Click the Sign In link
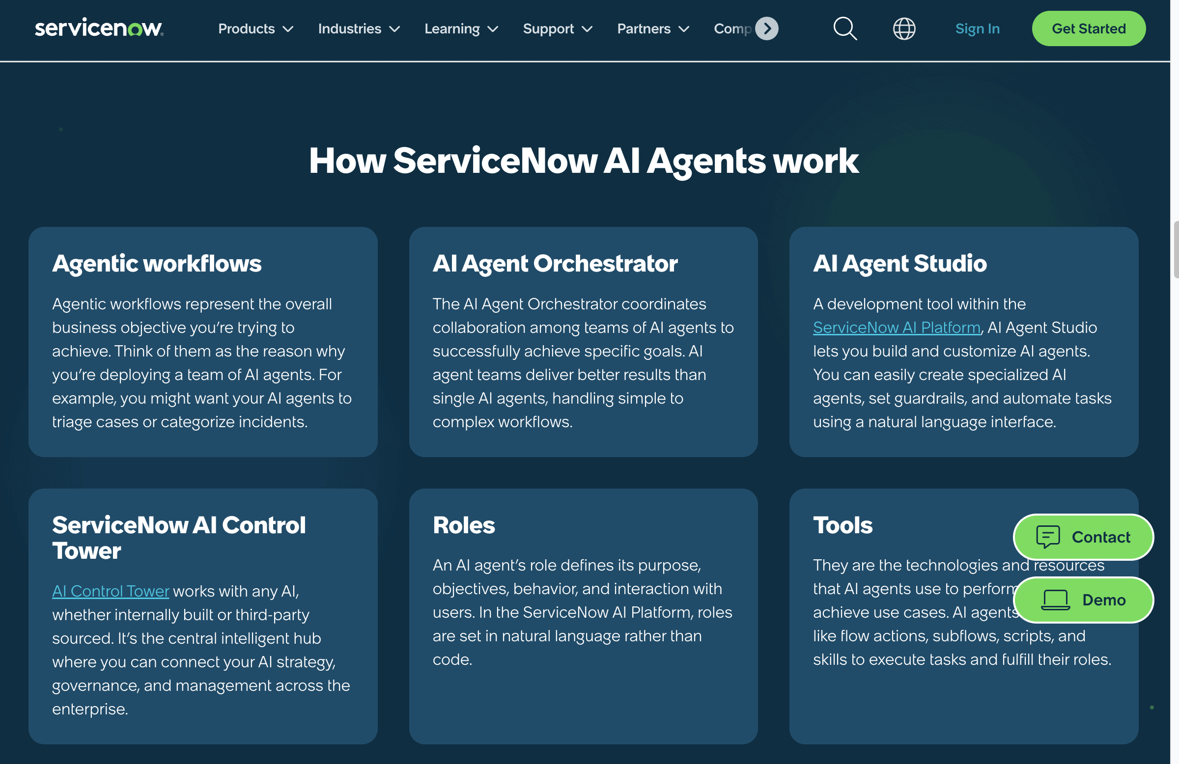 (977, 28)
